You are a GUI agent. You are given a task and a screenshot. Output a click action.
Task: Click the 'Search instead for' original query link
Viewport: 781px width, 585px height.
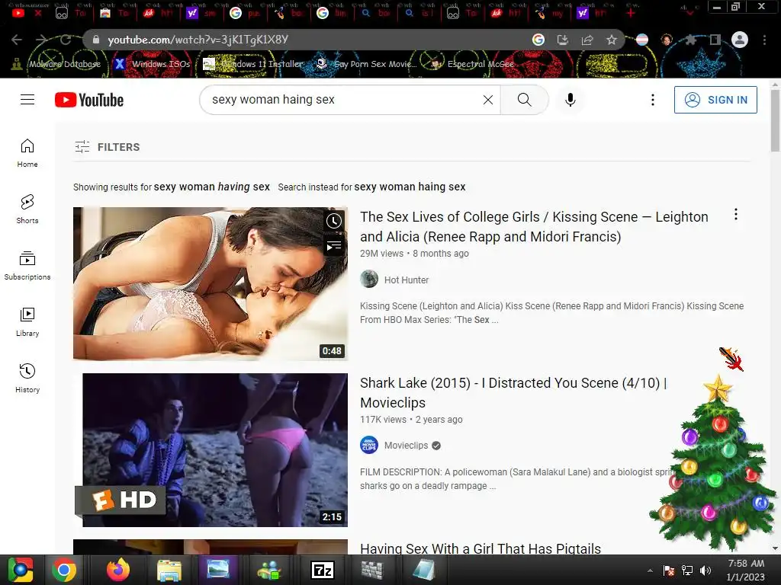[410, 187]
